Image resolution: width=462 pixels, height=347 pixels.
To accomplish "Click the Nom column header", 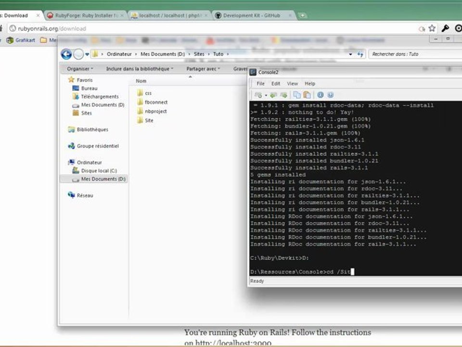I will coord(141,81).
